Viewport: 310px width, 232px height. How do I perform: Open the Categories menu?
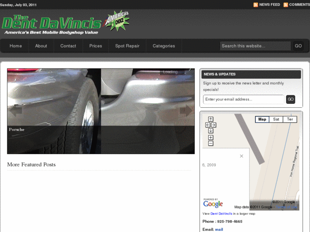[164, 46]
